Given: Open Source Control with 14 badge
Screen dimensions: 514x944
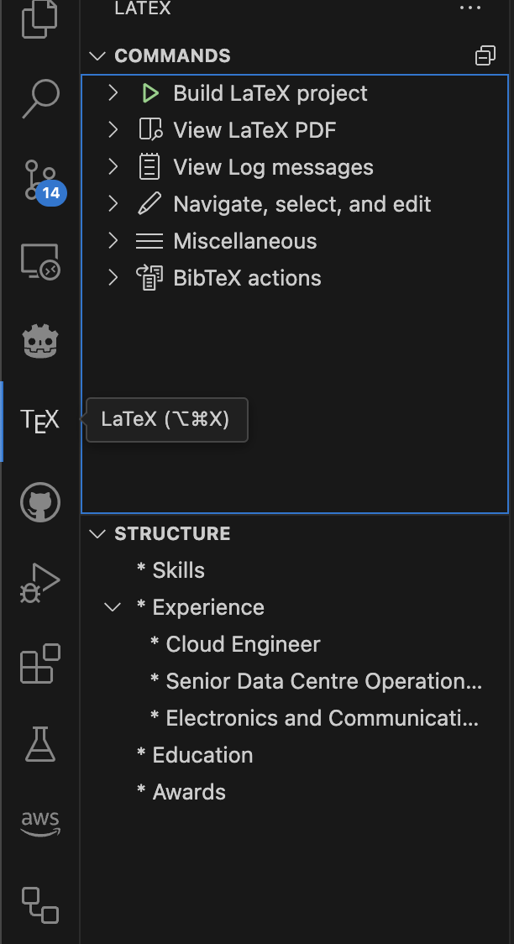Looking at the screenshot, I should click(x=42, y=180).
